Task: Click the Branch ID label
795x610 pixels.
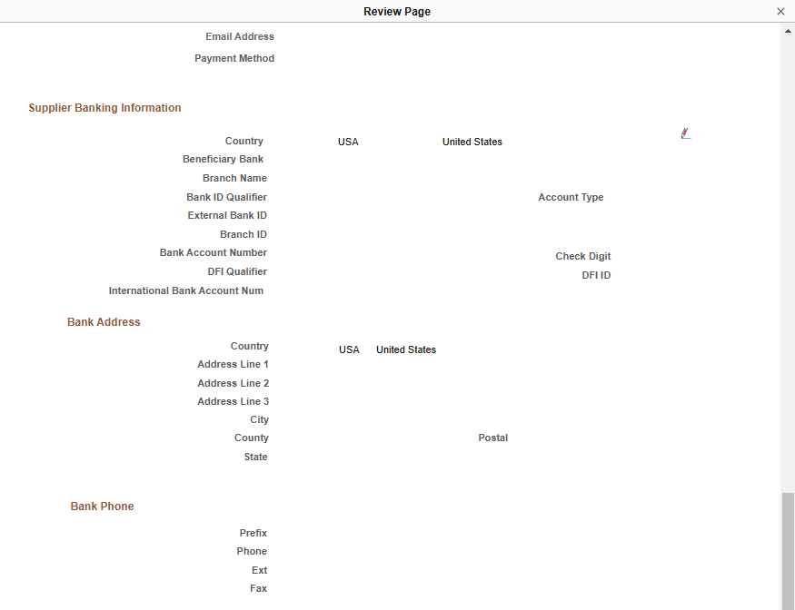Action: point(243,234)
